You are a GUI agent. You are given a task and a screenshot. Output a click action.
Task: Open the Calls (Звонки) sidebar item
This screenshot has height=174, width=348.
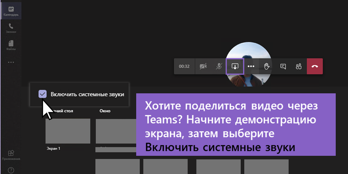tap(11, 28)
